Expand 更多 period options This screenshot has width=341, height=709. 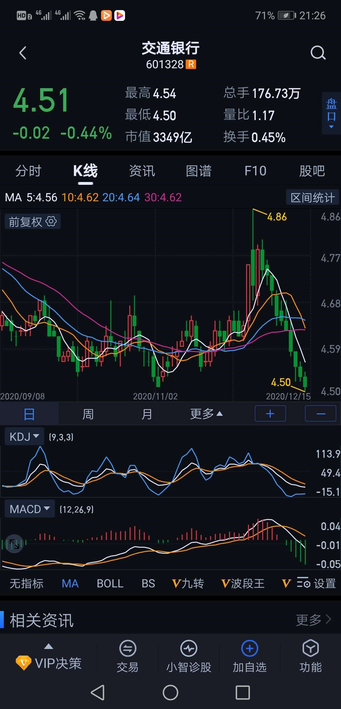click(x=206, y=414)
